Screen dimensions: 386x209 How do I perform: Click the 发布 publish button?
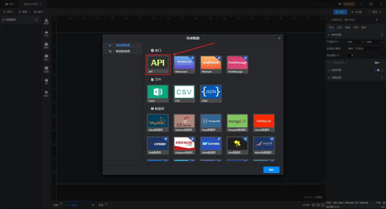340,12
